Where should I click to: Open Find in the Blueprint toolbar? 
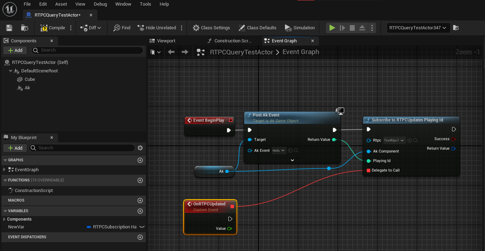pos(122,28)
